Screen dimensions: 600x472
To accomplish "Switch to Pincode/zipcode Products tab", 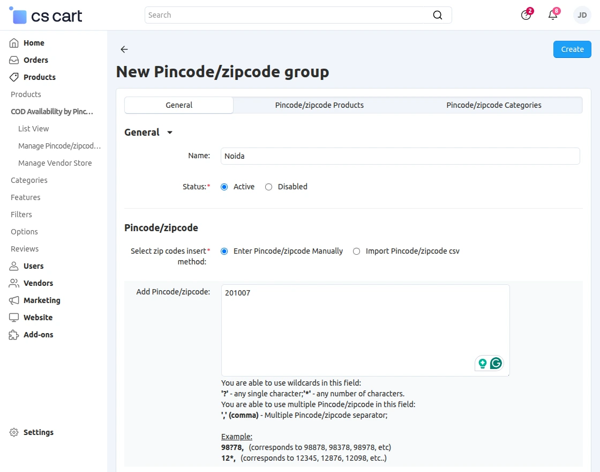I will (x=319, y=105).
